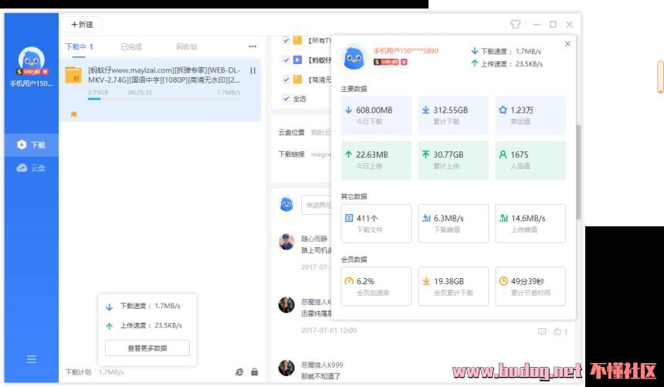664x387 pixels.
Task: Open the +新建 new task button
Action: click(82, 25)
